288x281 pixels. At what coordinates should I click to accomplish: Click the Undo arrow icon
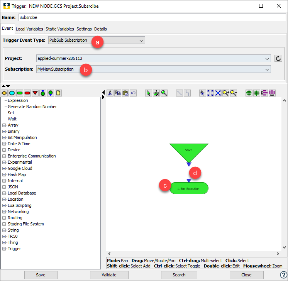click(x=133, y=93)
